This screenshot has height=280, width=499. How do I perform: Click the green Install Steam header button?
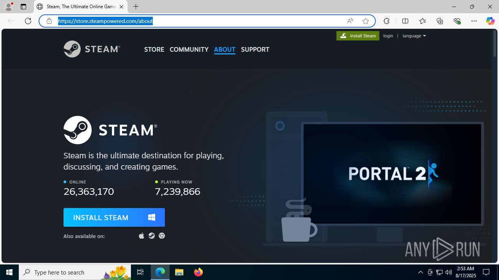pyautogui.click(x=358, y=36)
